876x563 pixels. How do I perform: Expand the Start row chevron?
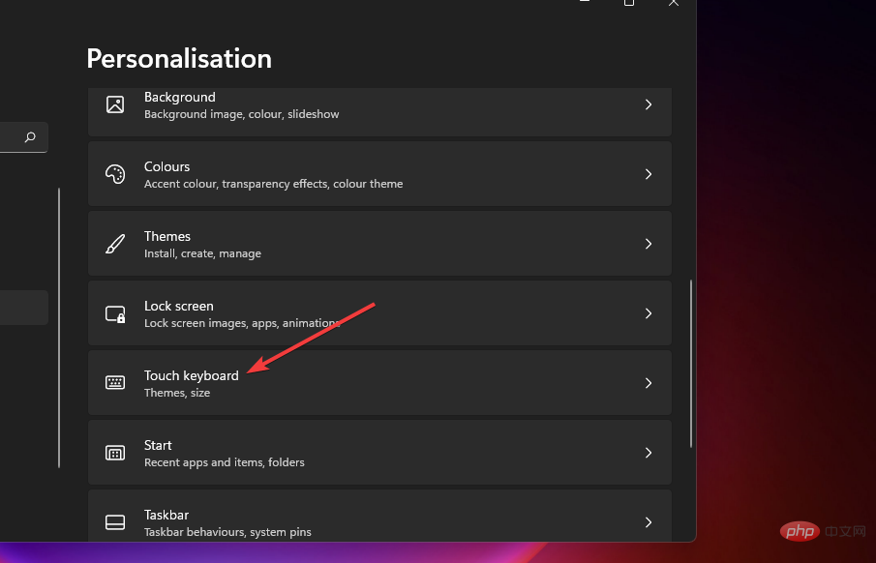coord(649,453)
